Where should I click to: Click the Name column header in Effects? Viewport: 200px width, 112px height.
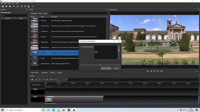(x=42, y=17)
